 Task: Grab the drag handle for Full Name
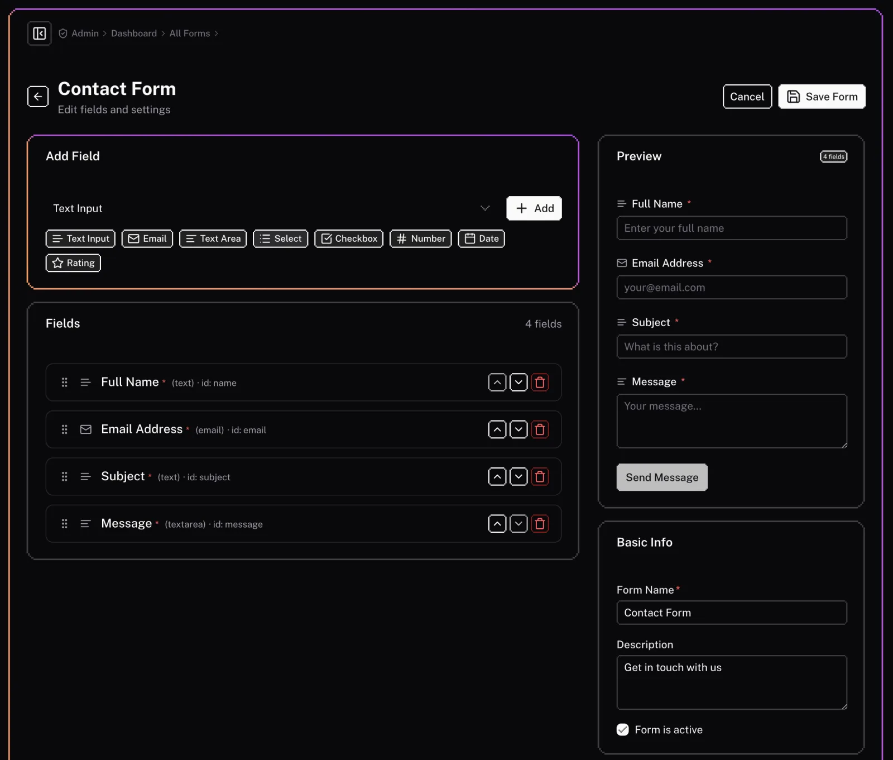point(64,383)
